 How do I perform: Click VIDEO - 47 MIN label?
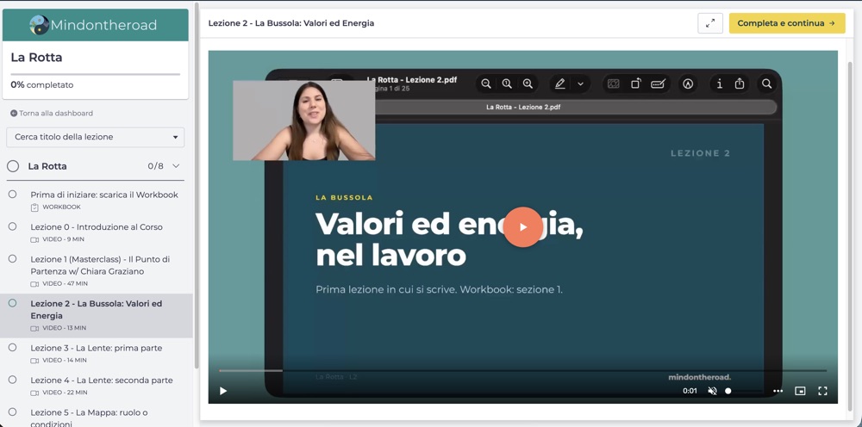coord(65,284)
